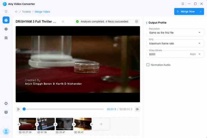This screenshot has height=138, width=207.
Task: Remove the DRISHYAM 3 file with X
Action: pos(63,22)
